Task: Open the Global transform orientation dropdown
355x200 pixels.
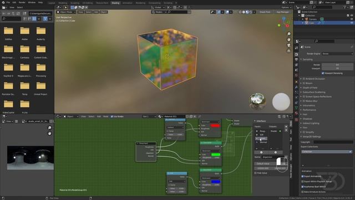Action: 158,7
